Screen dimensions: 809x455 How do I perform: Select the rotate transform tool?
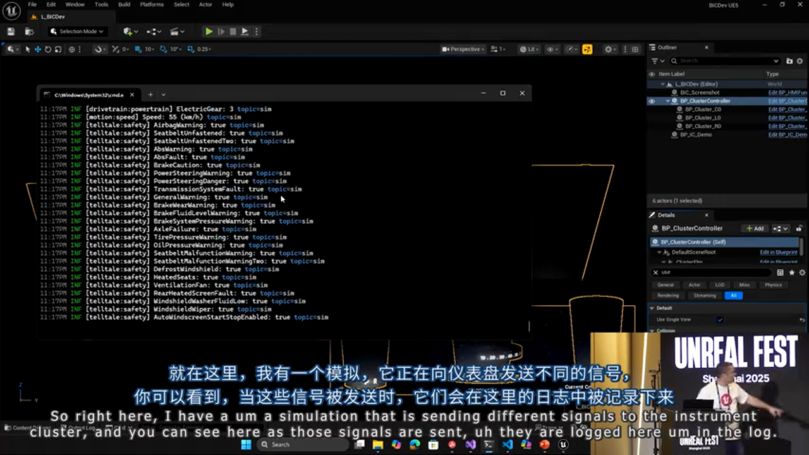tap(48, 49)
